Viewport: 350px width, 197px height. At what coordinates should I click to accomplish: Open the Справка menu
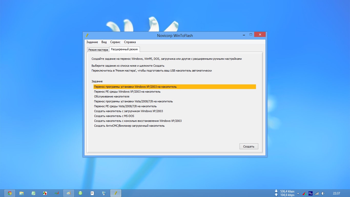point(130,42)
